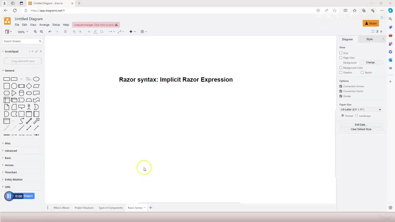Expand the Flowchart shapes section
This screenshot has width=395, height=222.
11,172
